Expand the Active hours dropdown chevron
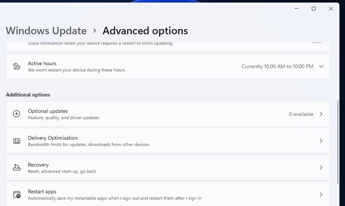345x206 pixels. pos(321,66)
